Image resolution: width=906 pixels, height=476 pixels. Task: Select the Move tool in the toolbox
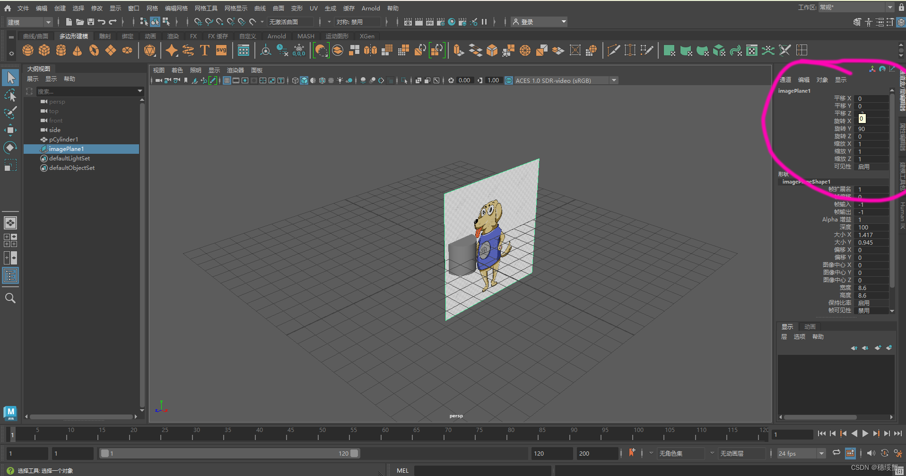[x=10, y=130]
